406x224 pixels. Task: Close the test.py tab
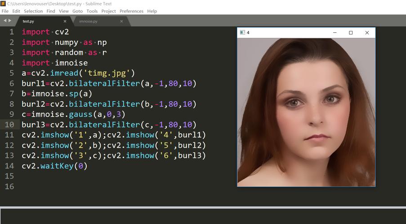coord(65,21)
